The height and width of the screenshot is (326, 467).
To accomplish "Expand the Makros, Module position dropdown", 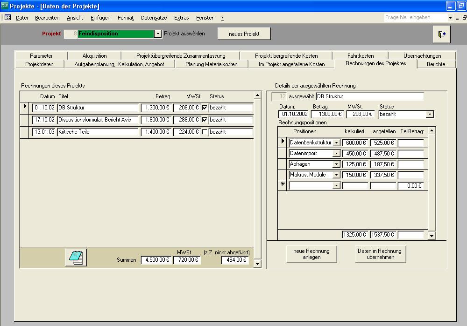I will 336,175.
